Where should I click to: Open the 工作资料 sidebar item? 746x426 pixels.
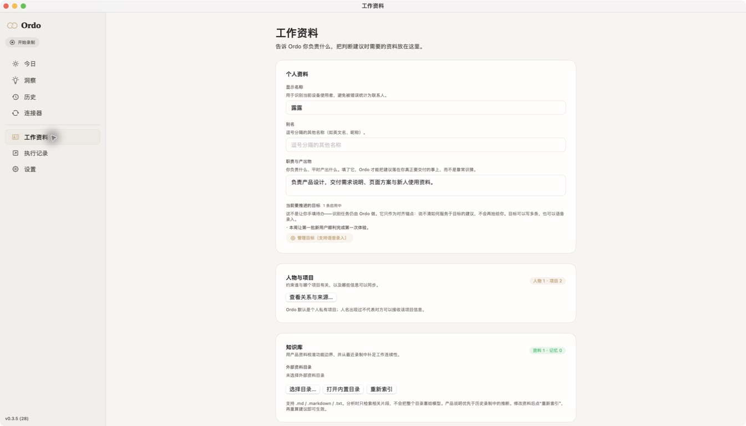coord(53,137)
